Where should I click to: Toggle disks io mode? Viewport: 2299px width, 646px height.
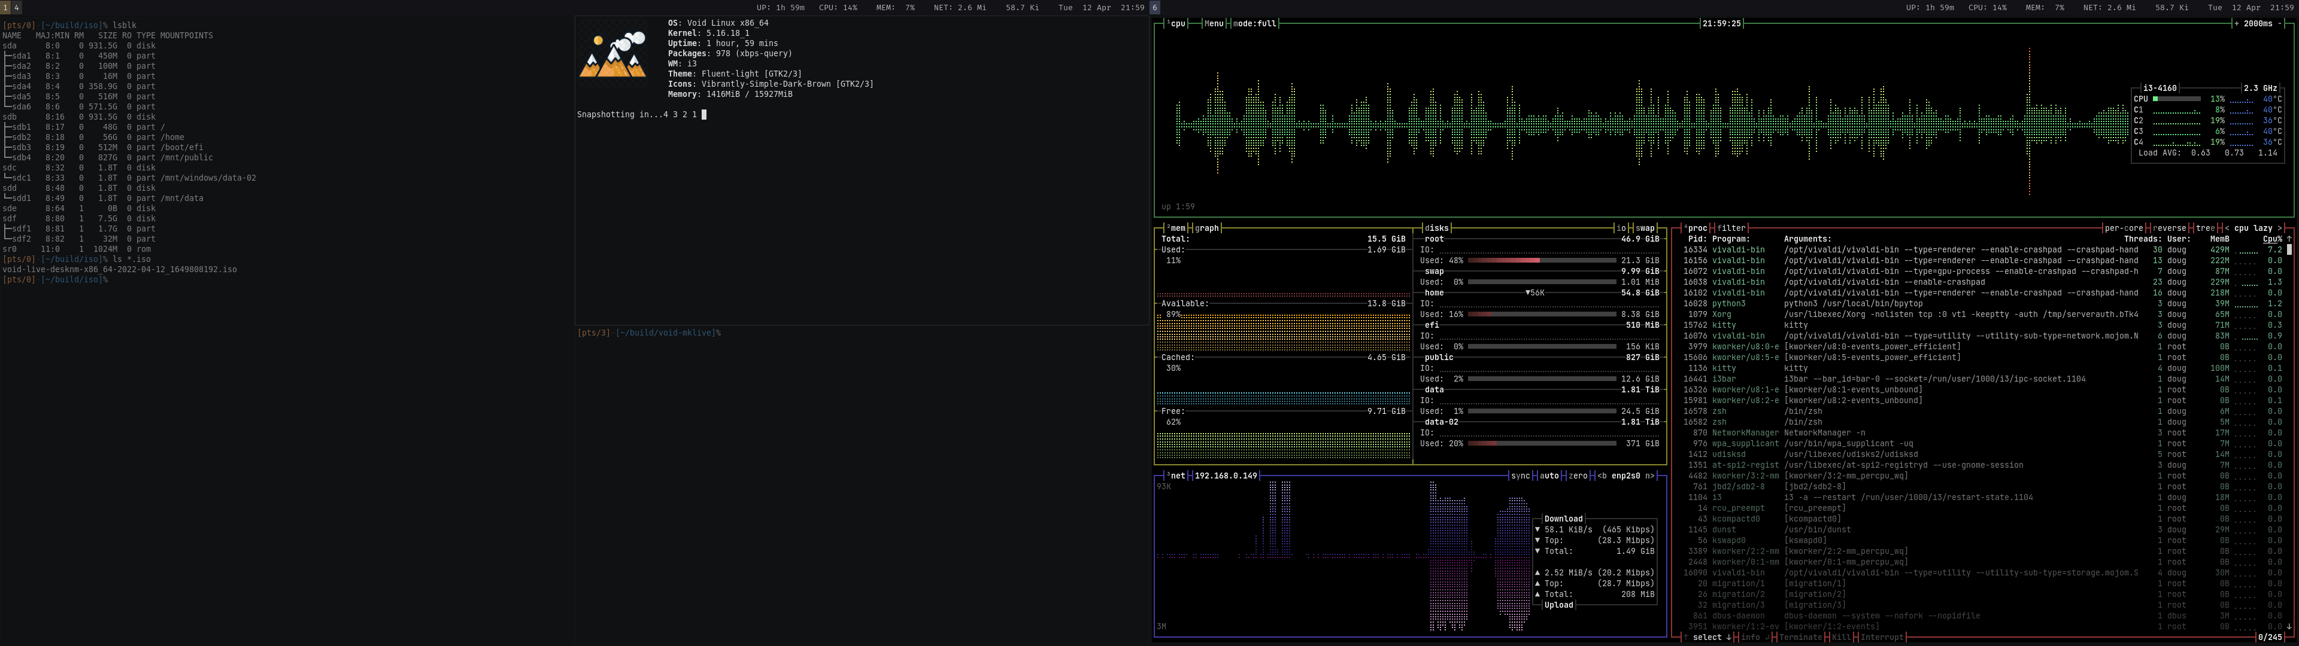click(1622, 228)
